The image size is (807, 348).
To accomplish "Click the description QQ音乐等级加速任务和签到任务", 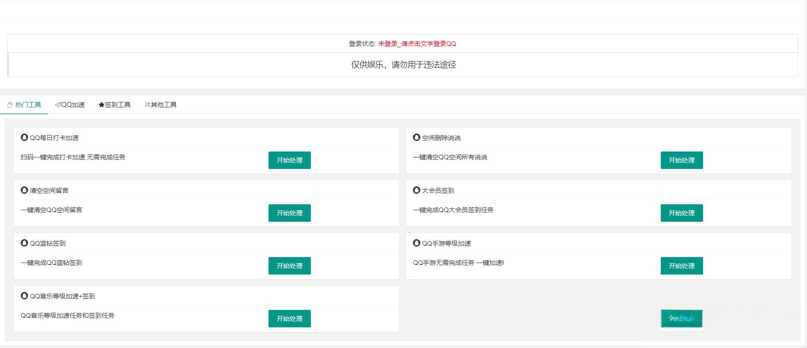I will coord(68,315).
